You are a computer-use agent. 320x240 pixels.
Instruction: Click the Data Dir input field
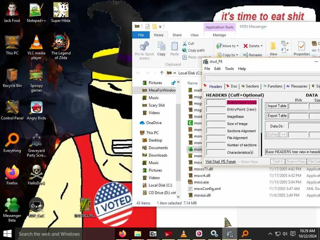pos(304,126)
